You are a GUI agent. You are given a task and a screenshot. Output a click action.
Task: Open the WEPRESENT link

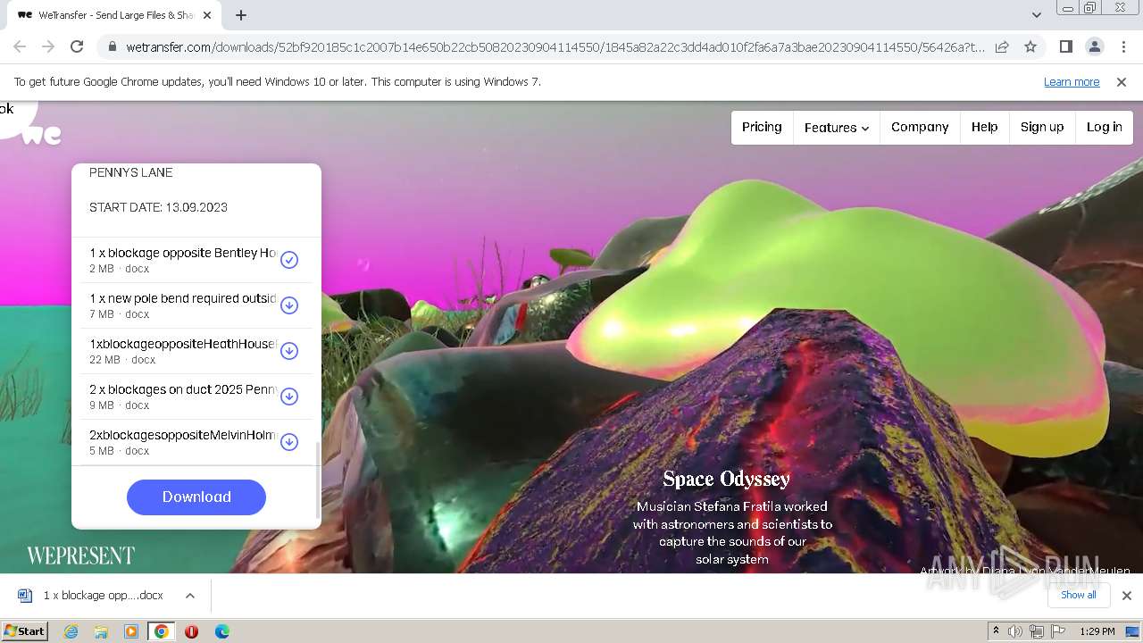coord(80,555)
